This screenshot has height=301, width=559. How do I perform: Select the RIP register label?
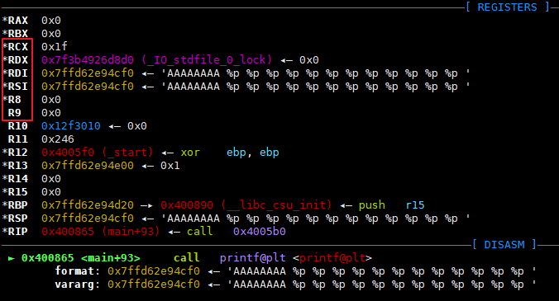[x=18, y=232]
